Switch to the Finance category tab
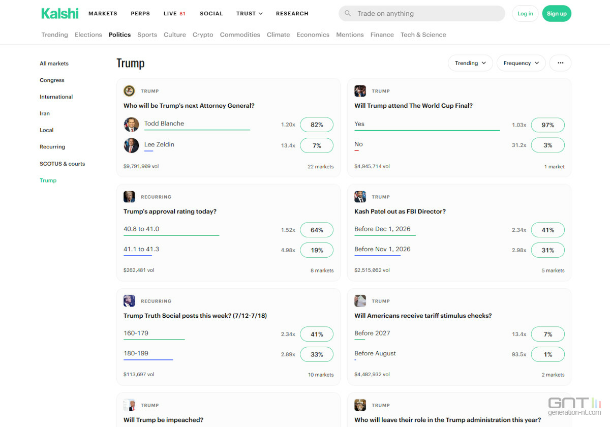This screenshot has width=610, height=427. point(382,35)
